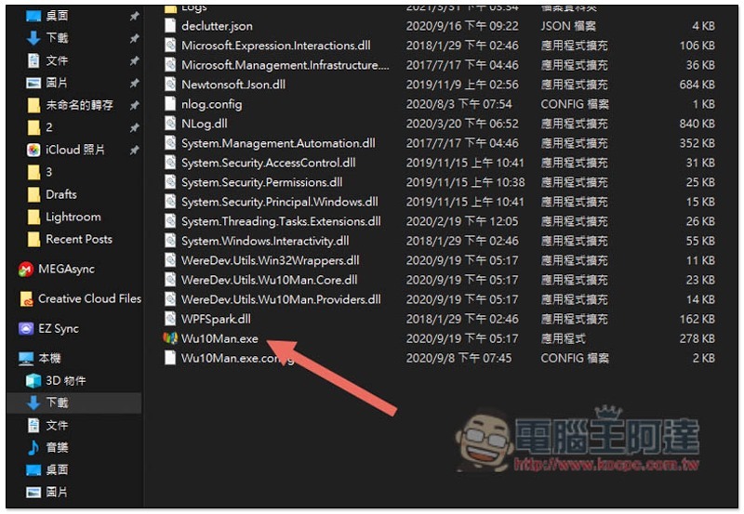Click the EZ Sync sidebar icon
This screenshot has width=744, height=514.
point(26,329)
